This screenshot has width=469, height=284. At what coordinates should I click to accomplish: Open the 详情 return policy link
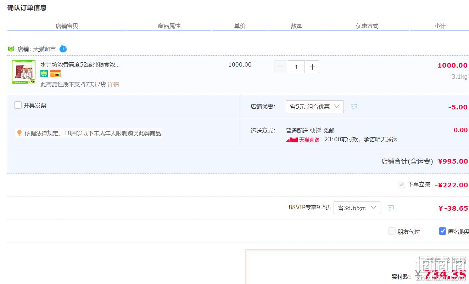113,84
